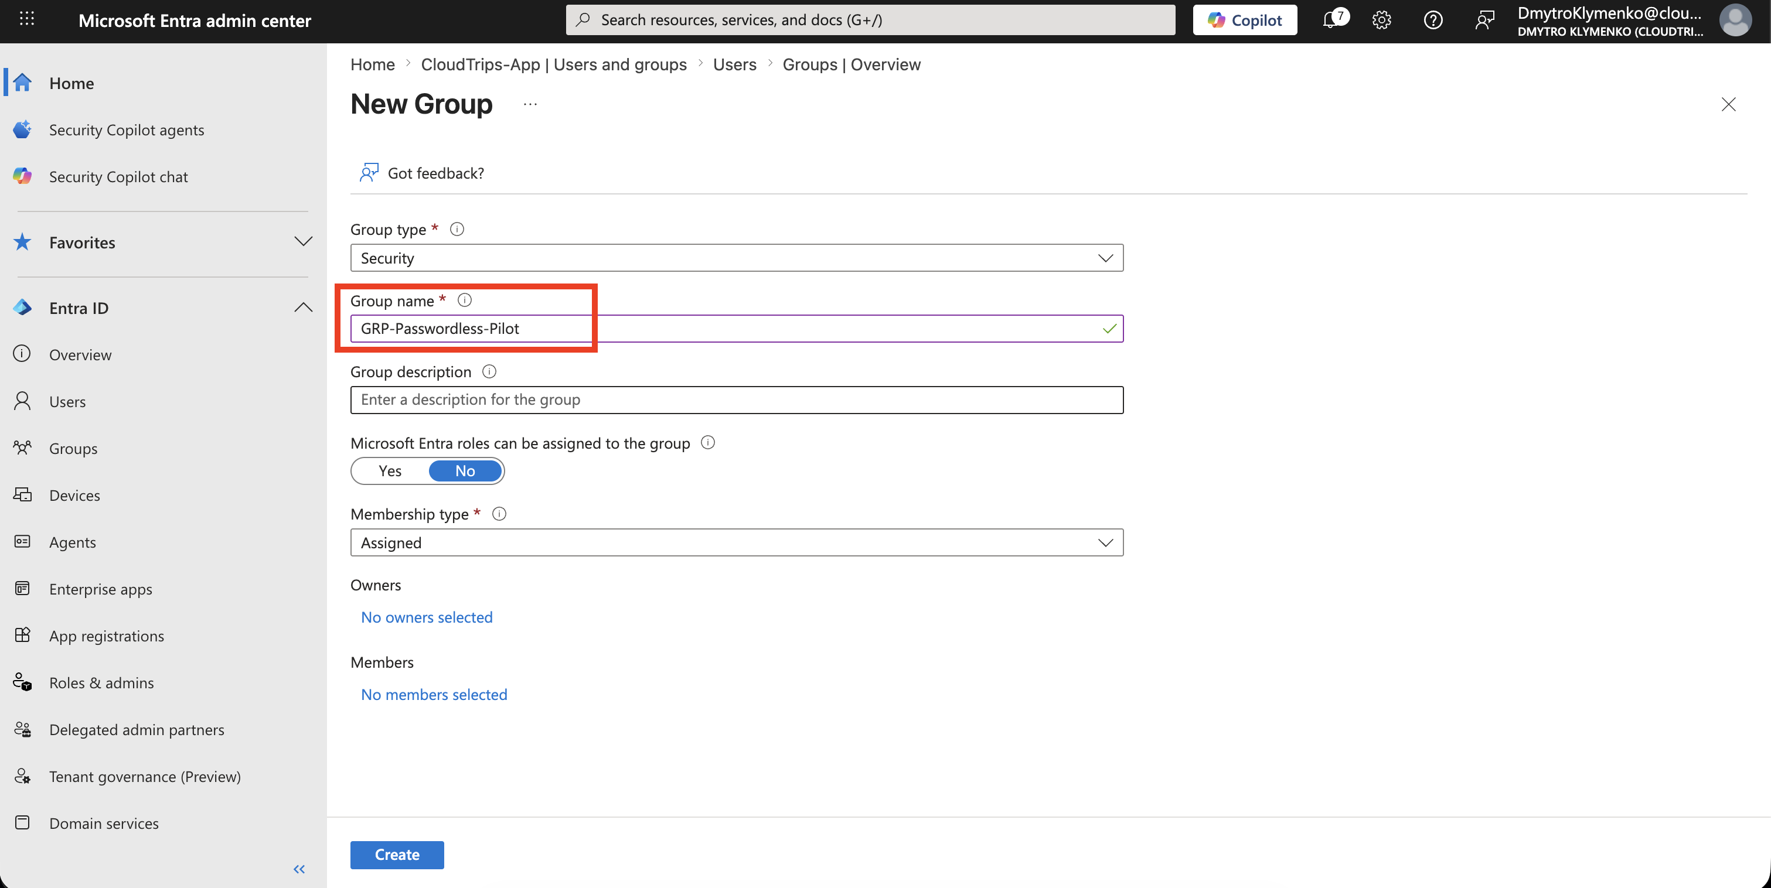1771x888 pixels.
Task: Show Group type info tooltip icon
Action: [x=457, y=229]
